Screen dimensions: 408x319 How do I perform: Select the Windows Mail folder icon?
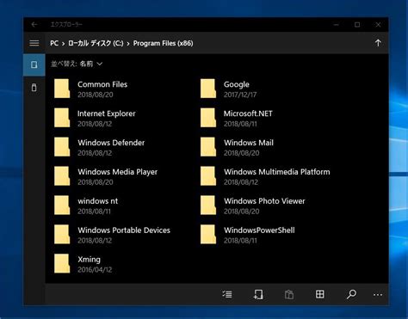[x=208, y=147]
